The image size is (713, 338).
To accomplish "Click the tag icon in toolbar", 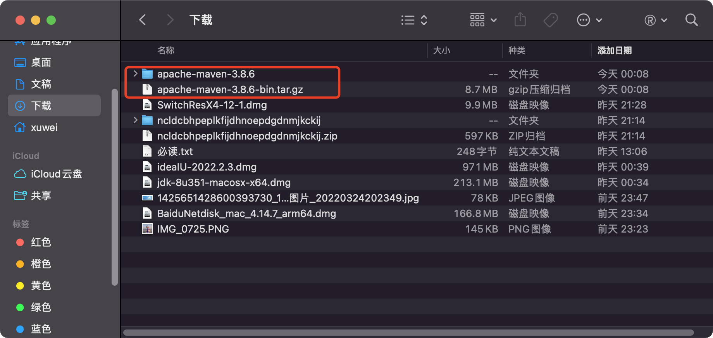I will point(550,20).
